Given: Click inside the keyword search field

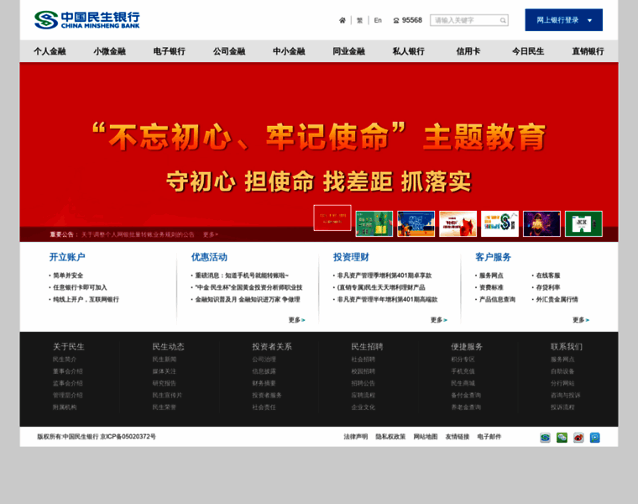Looking at the screenshot, I should pos(464,20).
